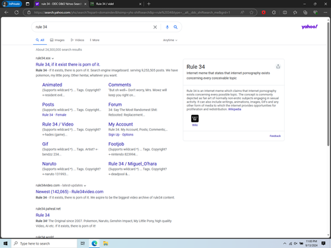Viewport: 331px width, 248px height.
Task: Clear the search query with the X
Action: coord(155,27)
